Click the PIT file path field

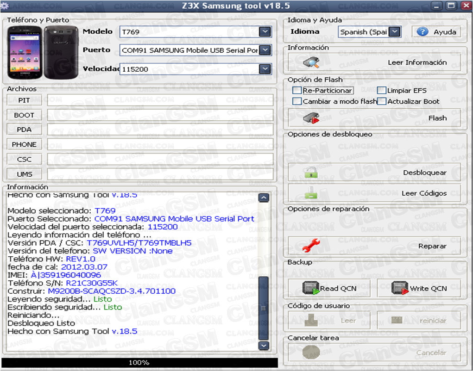tap(160, 100)
